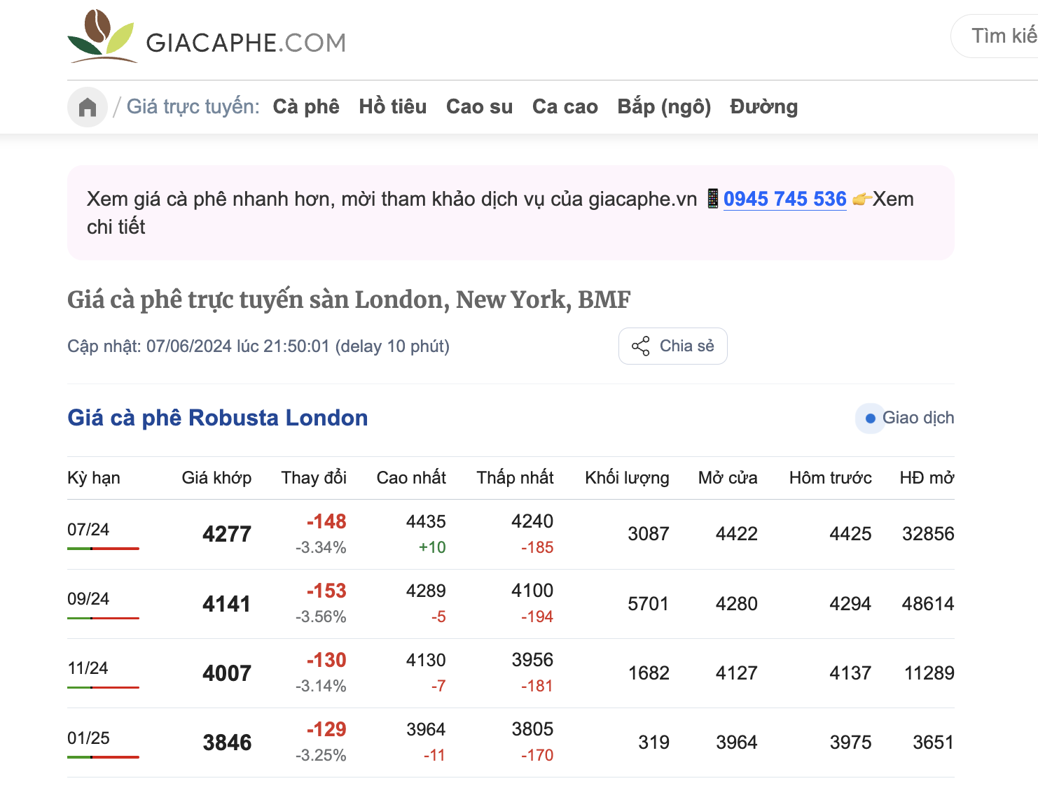Click the 01/25 price range bar
Screen dimensions: 1038x795
pos(103,757)
